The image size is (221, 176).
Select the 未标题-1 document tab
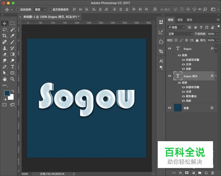tap(51, 17)
